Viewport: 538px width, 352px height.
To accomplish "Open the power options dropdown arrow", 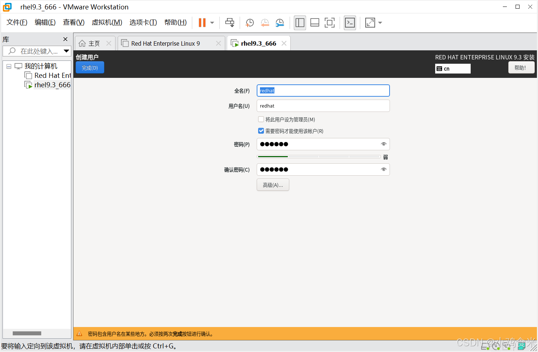I will click(x=212, y=23).
